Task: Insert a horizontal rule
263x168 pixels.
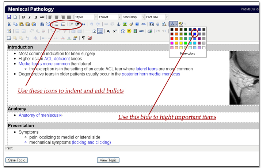Action: pyautogui.click(x=88, y=31)
